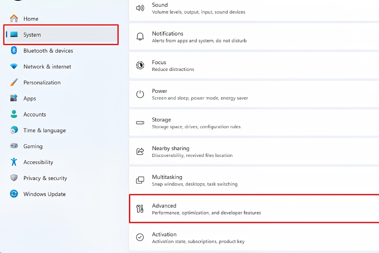Click the Privacy & security shield icon
Screen dimensions: 379x253
14,178
